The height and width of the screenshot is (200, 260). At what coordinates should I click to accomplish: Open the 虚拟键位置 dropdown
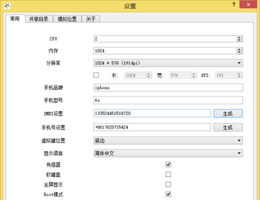[168, 141]
